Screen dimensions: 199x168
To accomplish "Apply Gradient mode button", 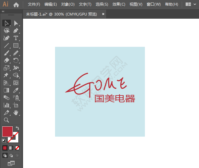I will point(11,148).
